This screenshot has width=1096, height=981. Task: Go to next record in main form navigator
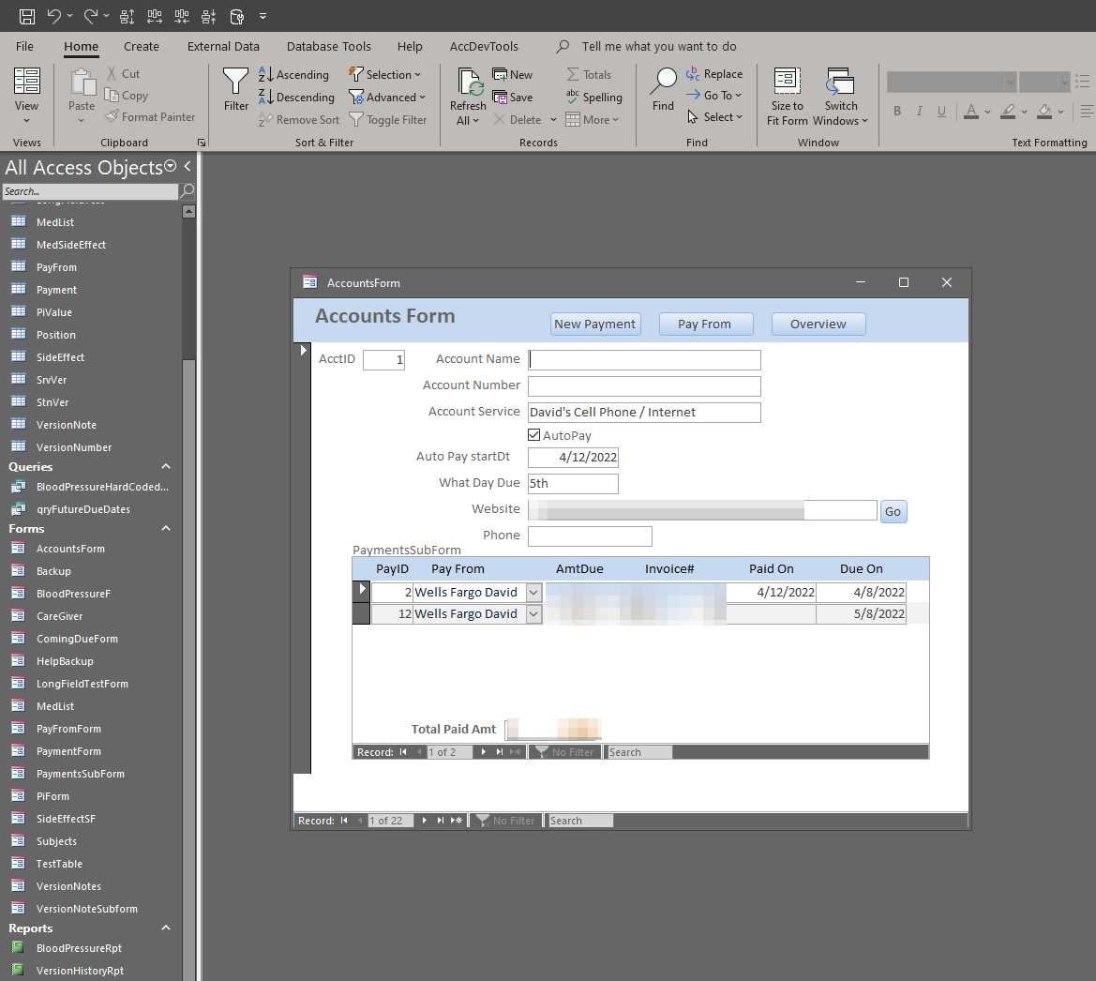click(x=425, y=821)
